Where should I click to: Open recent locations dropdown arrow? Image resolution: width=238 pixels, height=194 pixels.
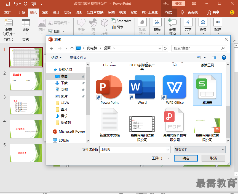(66, 48)
